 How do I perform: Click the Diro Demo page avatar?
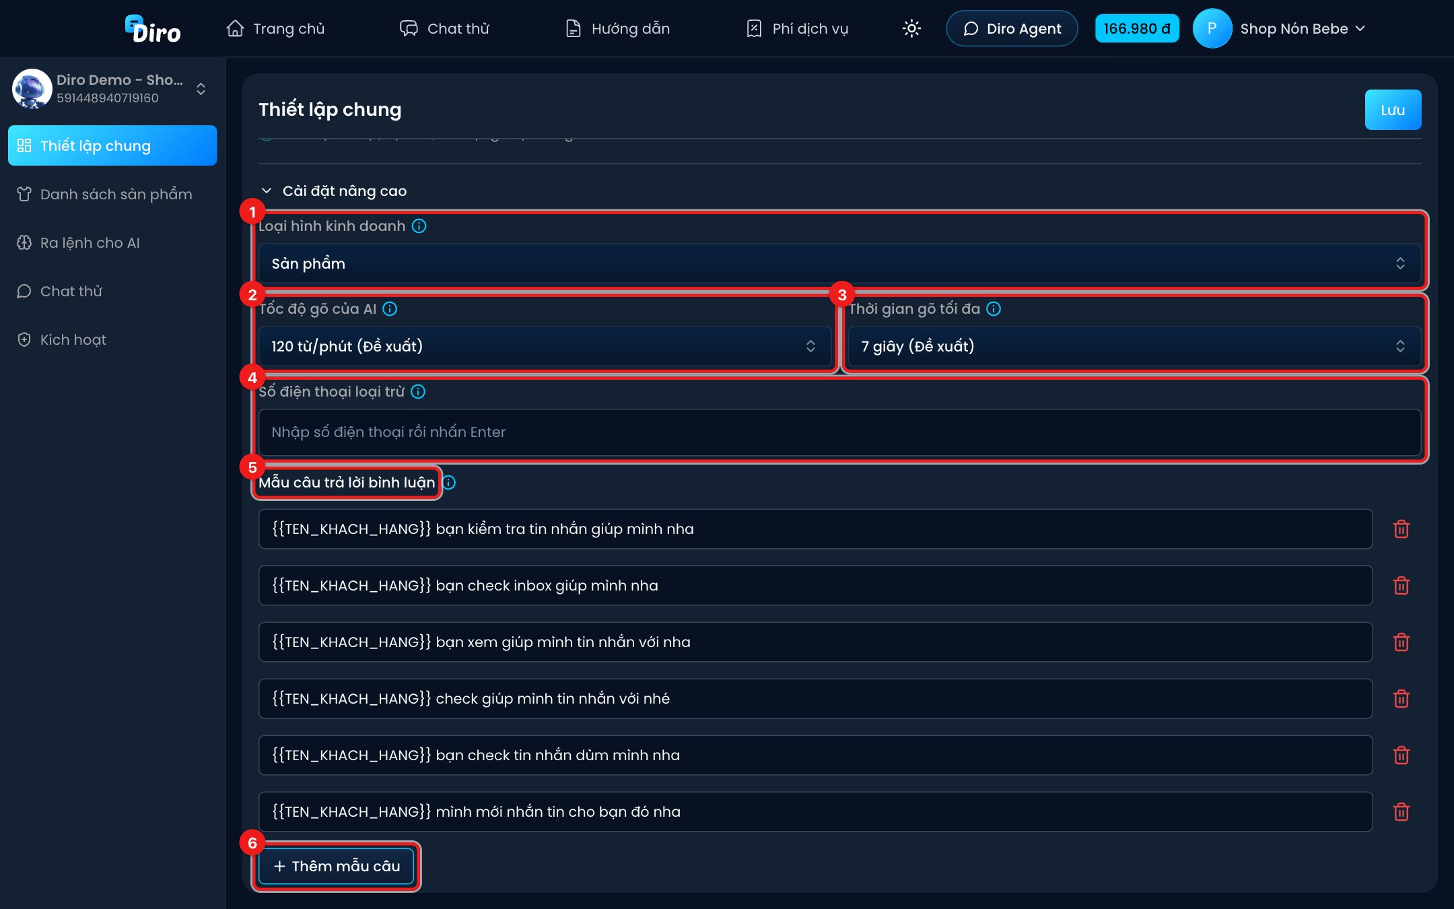point(32,89)
